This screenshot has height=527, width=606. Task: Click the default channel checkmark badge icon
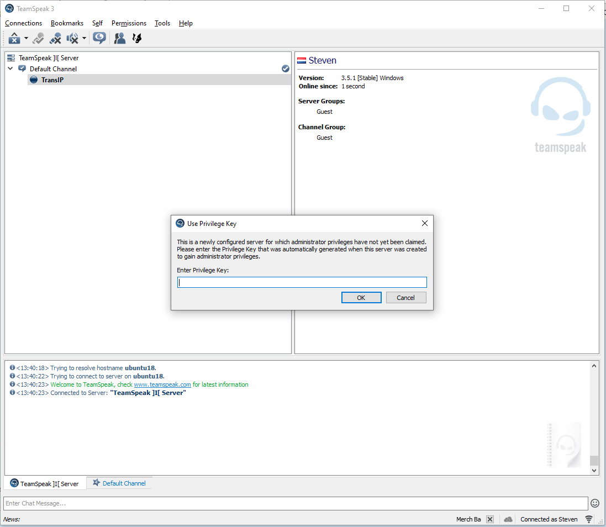tap(286, 68)
